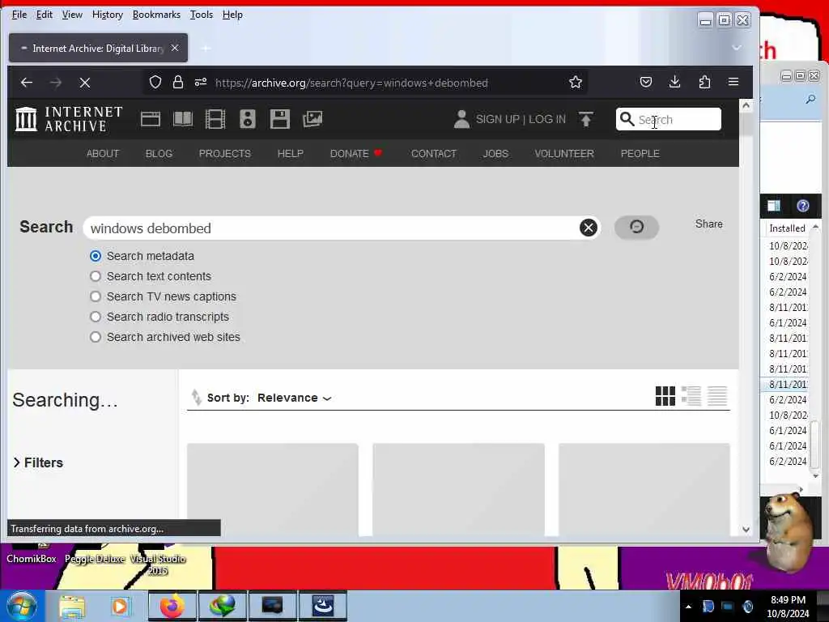Click the user avatar icon
829x622 pixels.
461,119
